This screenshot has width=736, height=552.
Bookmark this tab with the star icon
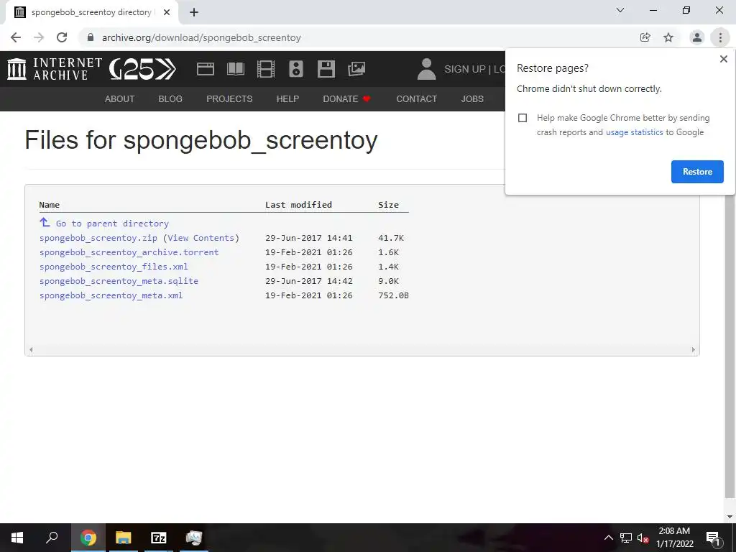668,37
